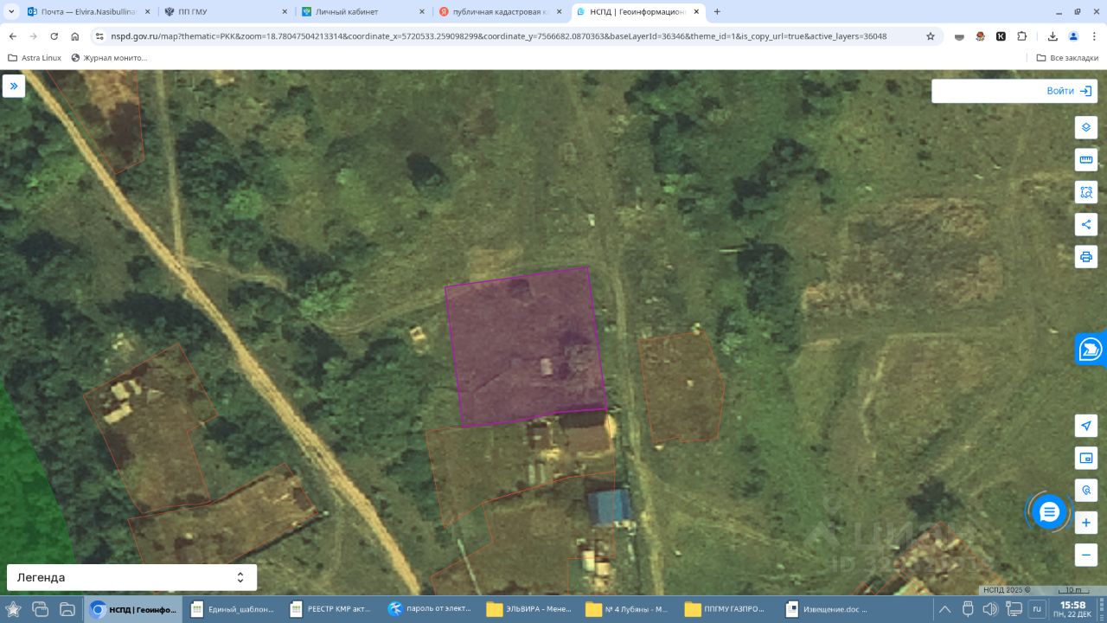Open the volume control in tray

(x=991, y=609)
